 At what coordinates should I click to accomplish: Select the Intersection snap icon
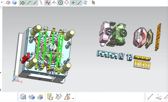click(54, 2)
